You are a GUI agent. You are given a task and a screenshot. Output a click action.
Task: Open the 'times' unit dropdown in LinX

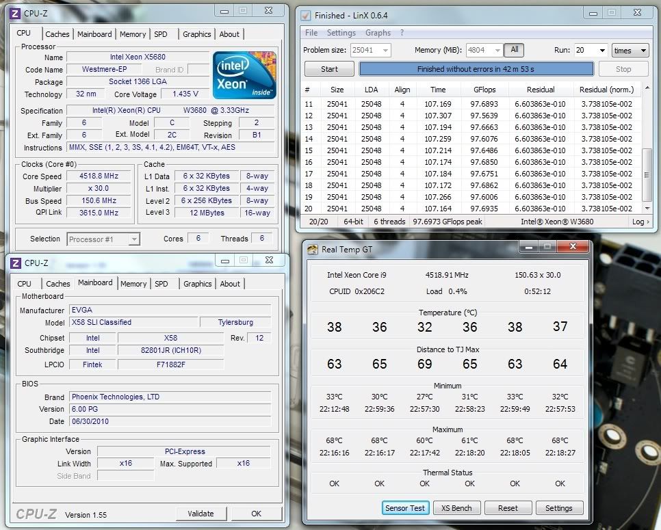630,50
